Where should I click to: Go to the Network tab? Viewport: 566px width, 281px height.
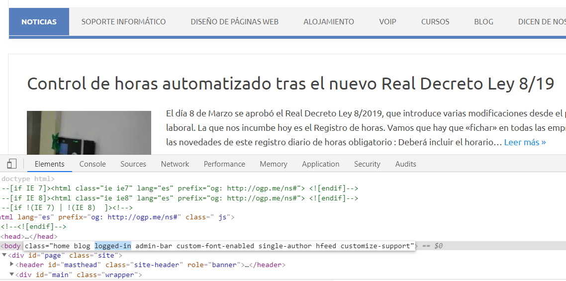pos(175,164)
